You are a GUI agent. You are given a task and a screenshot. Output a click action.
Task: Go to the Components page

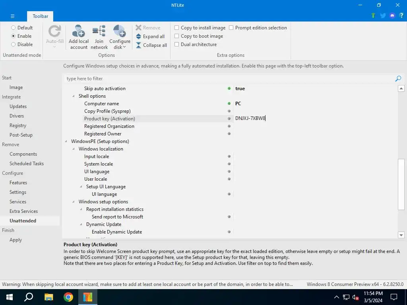coord(23,154)
